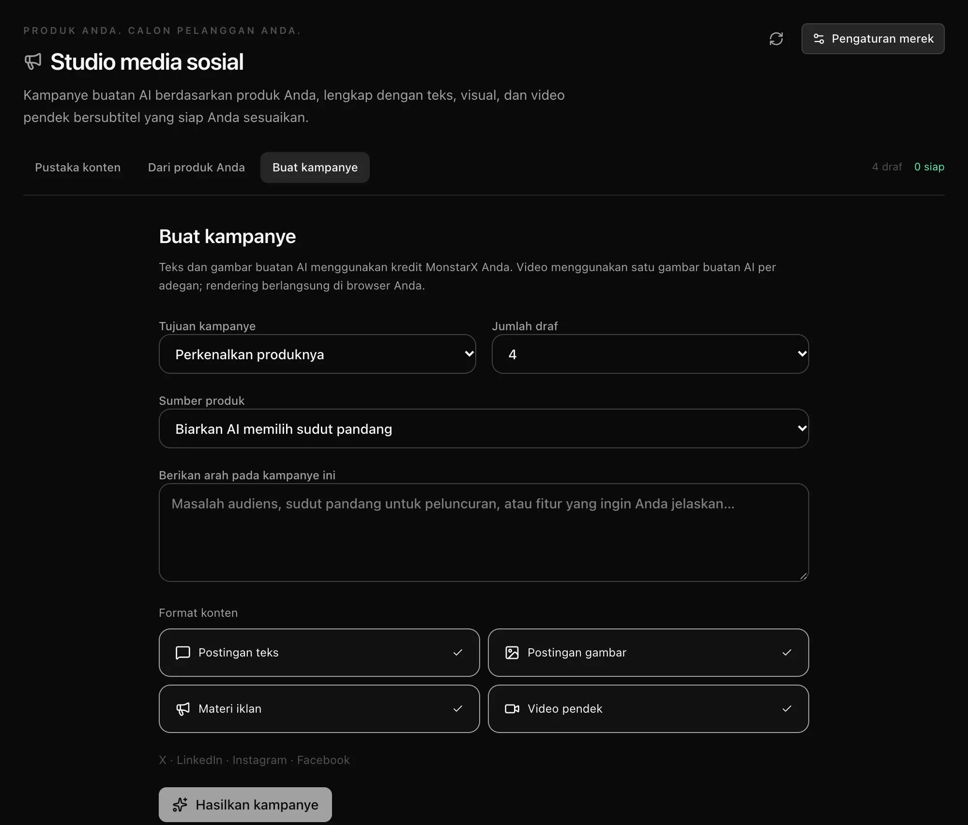Click the refresh icon near Pengaturan merek

click(776, 39)
